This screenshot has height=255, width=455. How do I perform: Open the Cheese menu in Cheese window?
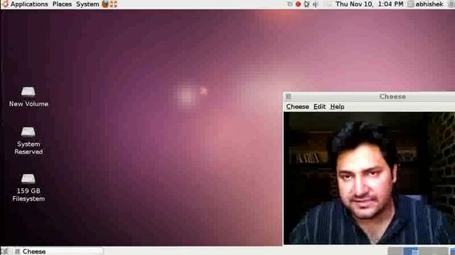click(297, 107)
